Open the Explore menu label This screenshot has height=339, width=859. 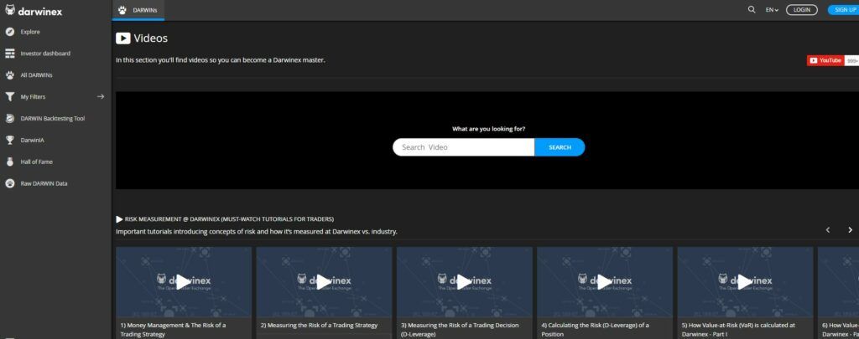pyautogui.click(x=30, y=32)
